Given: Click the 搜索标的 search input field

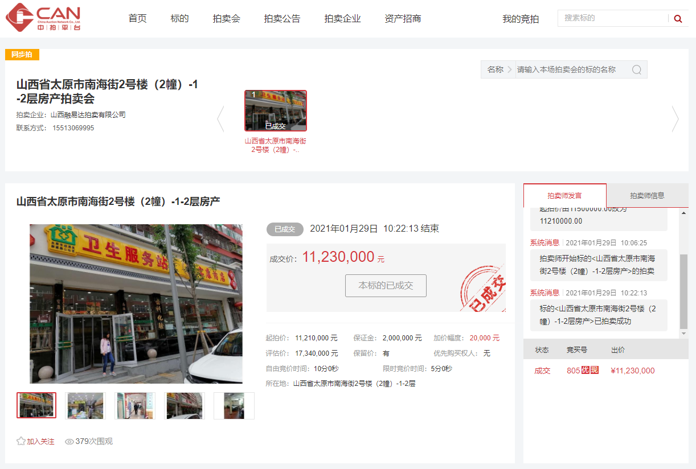Looking at the screenshot, I should 612,18.
